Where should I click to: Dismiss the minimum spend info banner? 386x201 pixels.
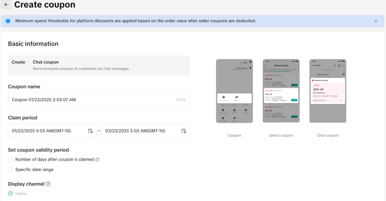click(x=376, y=21)
